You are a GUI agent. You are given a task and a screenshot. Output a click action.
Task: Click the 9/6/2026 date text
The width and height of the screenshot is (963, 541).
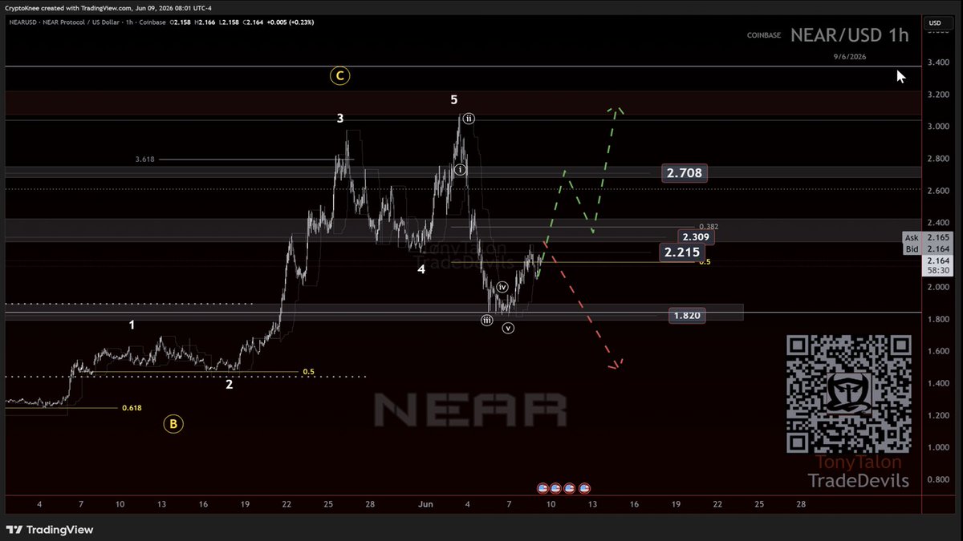850,57
